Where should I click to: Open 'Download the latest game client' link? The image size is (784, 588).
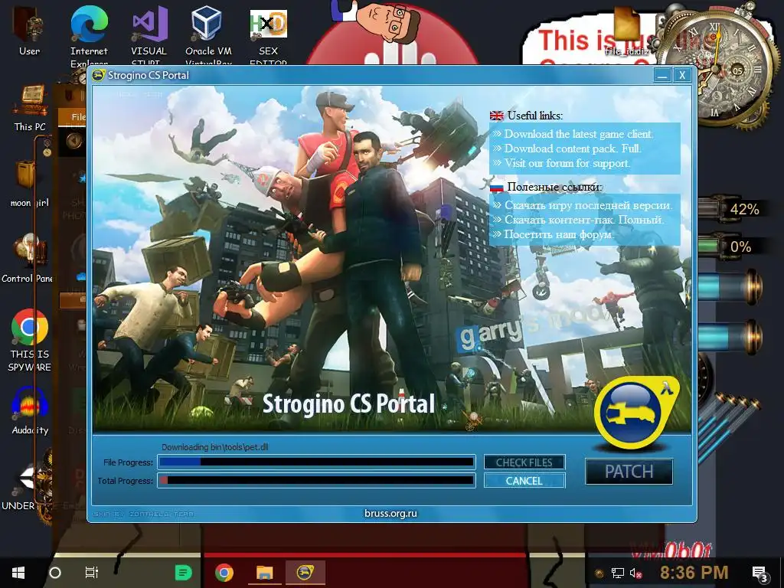click(x=579, y=134)
